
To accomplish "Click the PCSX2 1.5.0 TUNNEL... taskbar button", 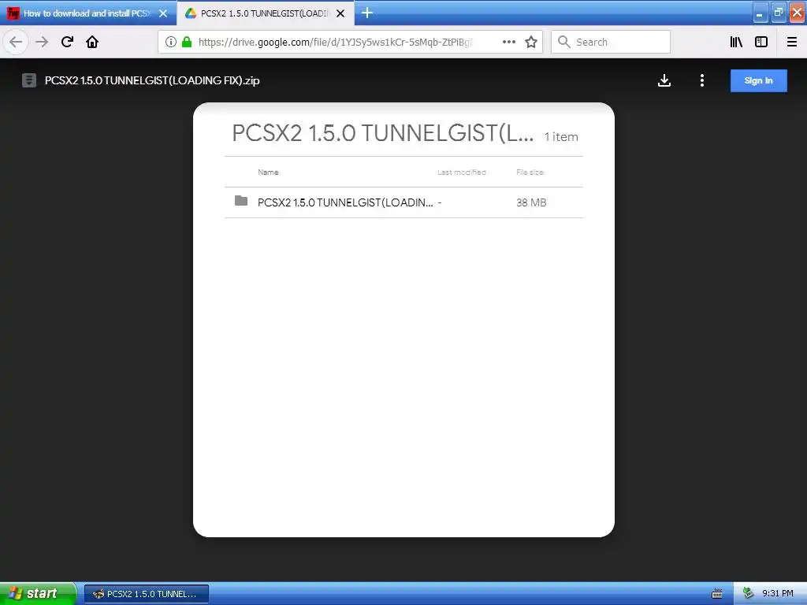I will point(147,594).
